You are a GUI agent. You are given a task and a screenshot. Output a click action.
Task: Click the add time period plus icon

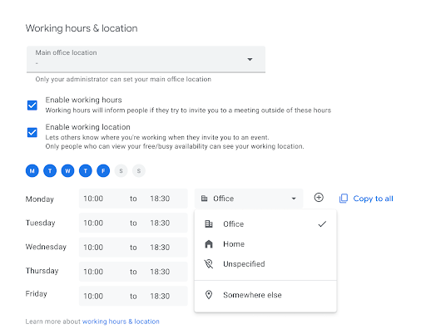[319, 198]
